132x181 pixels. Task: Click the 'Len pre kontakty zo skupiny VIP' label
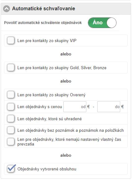[x=47, y=40]
